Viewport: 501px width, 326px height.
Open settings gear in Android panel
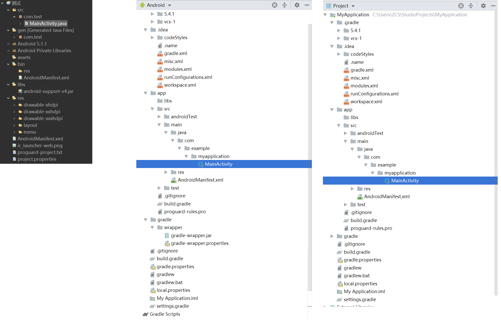pyautogui.click(x=297, y=5)
